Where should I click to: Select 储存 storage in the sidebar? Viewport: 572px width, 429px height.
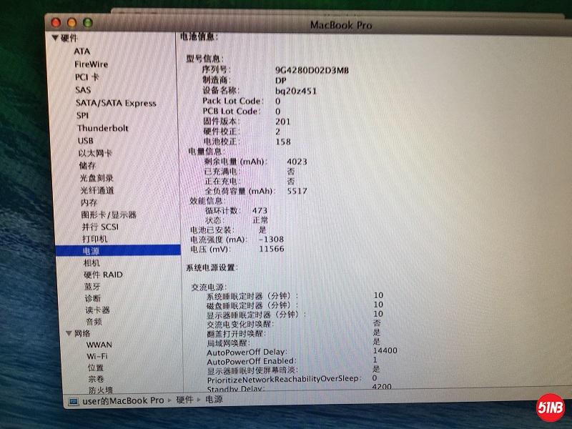[88, 166]
